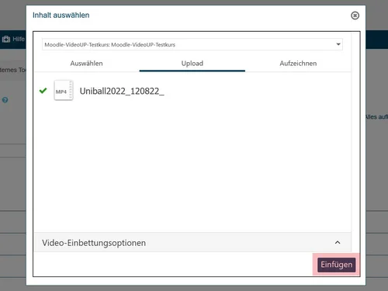This screenshot has height=291, width=388.
Task: Open the Aufzeichnen tab
Action: tap(298, 64)
